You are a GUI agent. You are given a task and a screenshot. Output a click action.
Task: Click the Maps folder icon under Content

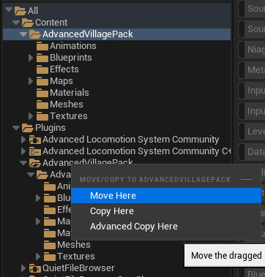[x=42, y=81]
